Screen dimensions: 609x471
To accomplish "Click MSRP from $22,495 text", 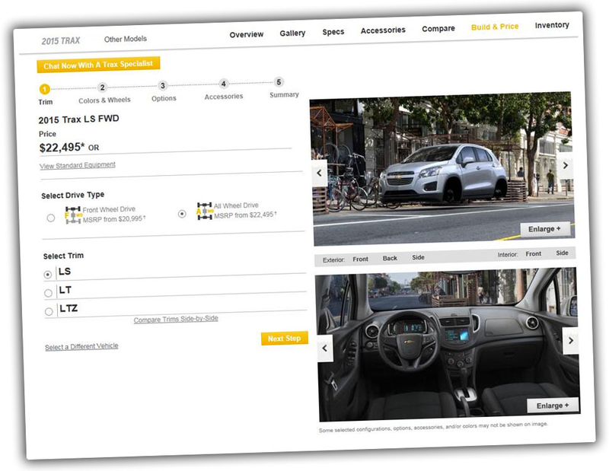I will coord(245,215).
